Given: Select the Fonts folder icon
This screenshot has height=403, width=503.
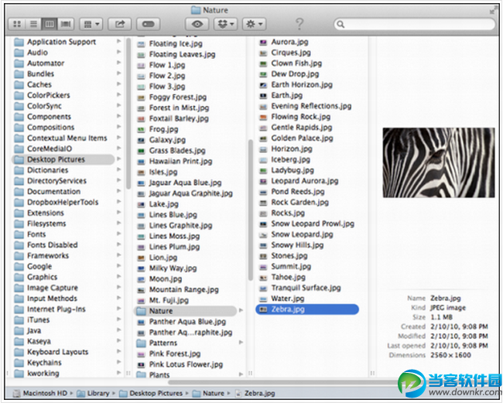Looking at the screenshot, I should tap(19, 234).
